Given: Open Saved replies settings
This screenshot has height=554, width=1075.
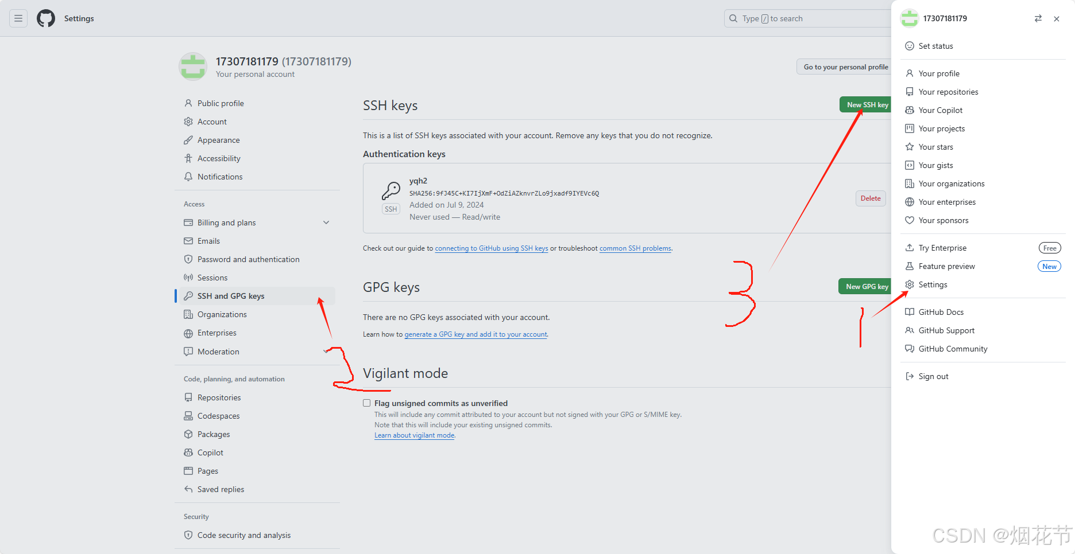Looking at the screenshot, I should (257, 489).
